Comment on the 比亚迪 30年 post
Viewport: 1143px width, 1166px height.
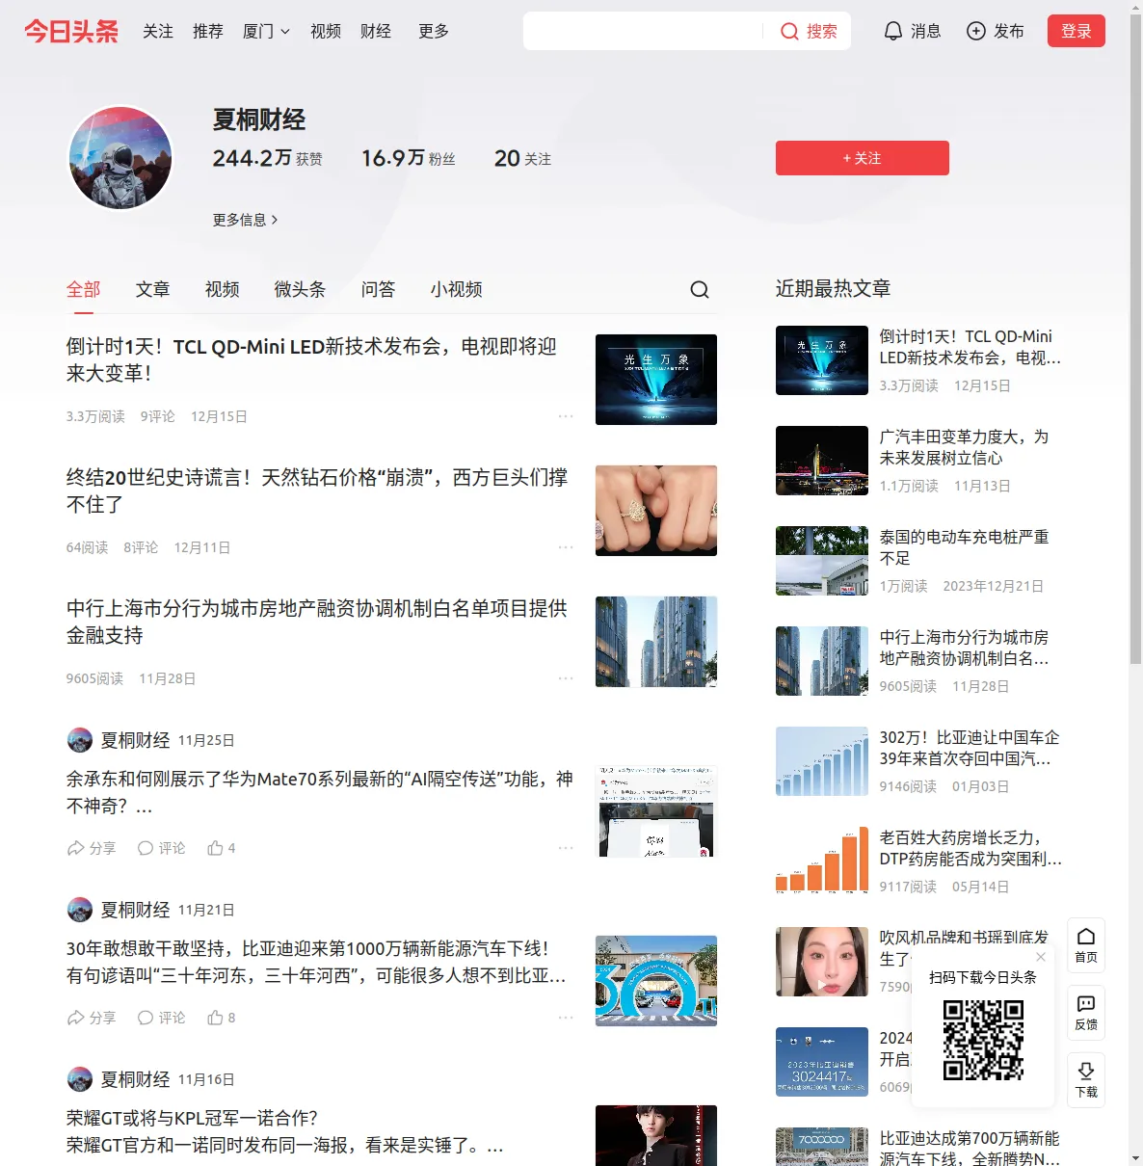click(162, 1018)
